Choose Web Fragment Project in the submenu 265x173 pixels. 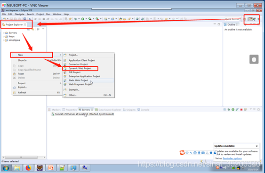[88, 84]
